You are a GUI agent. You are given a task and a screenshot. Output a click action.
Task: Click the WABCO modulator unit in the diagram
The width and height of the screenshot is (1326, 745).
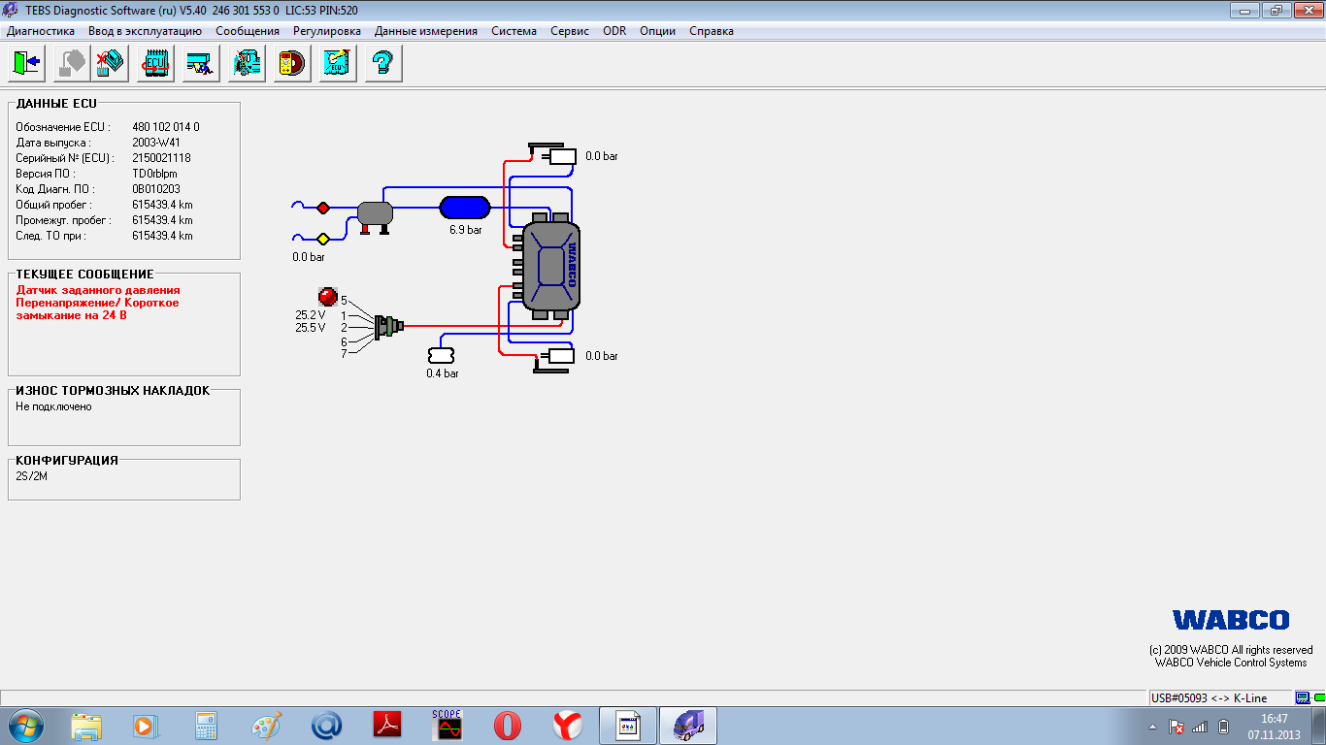550,265
